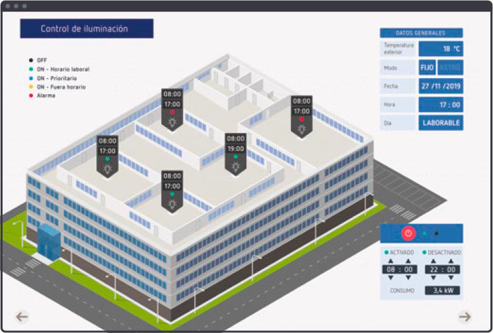Click the Datos Generales panel header
Screen dimensions: 493x333
point(421,32)
